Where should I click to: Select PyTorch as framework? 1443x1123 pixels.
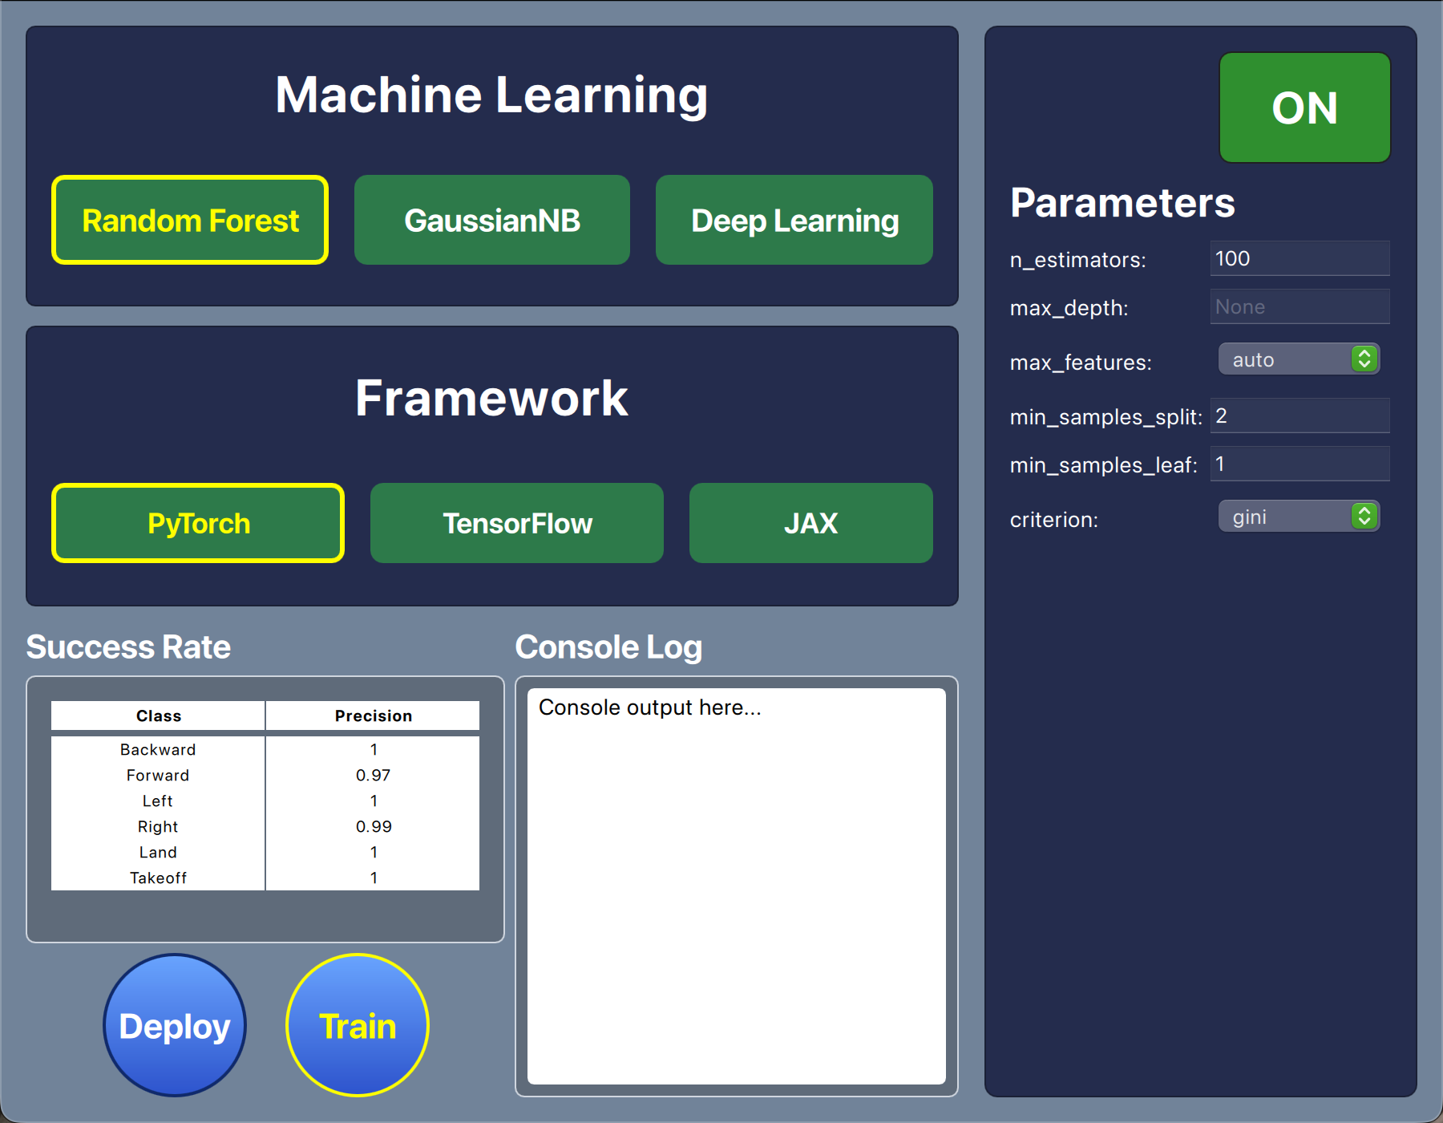pyautogui.click(x=198, y=523)
